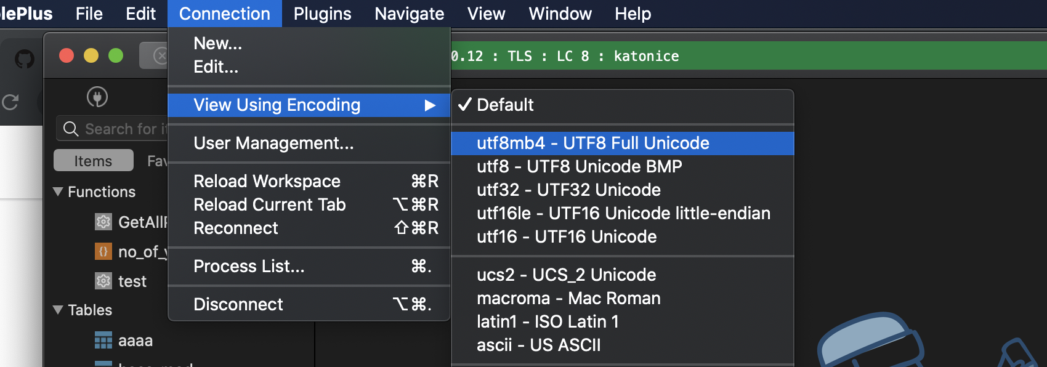Collapse the Functions section
This screenshot has height=367, width=1047.
pyautogui.click(x=59, y=192)
